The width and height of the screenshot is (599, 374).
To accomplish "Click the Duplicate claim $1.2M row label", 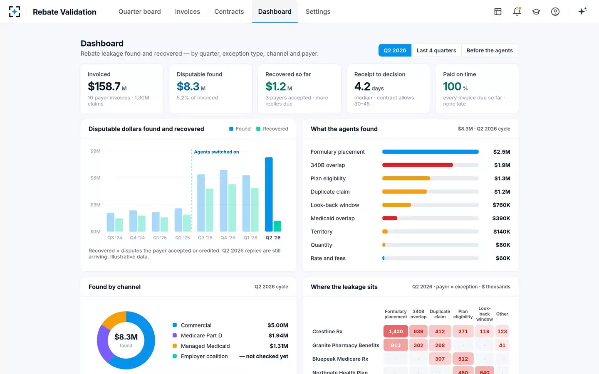I will (330, 192).
